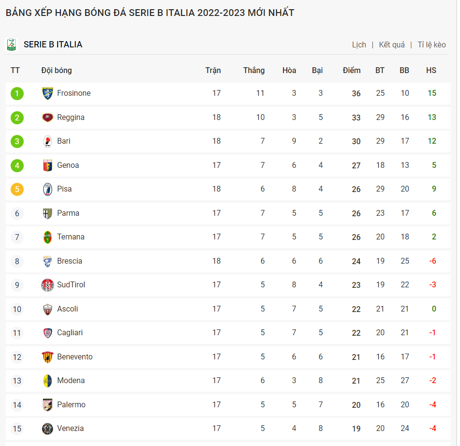Screen dimensions: 460x446
Task: Click the Ternana team crest
Action: pyautogui.click(x=47, y=237)
